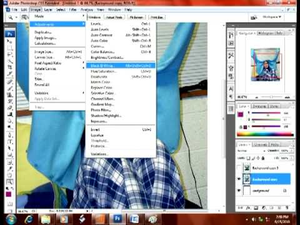Select the Crop tool in toolbox
Viewport: 300px width, 225px height.
click(x=9, y=67)
